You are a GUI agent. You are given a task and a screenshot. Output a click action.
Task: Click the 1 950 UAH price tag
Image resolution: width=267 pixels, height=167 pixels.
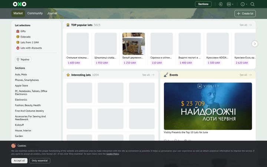[x=102, y=63]
